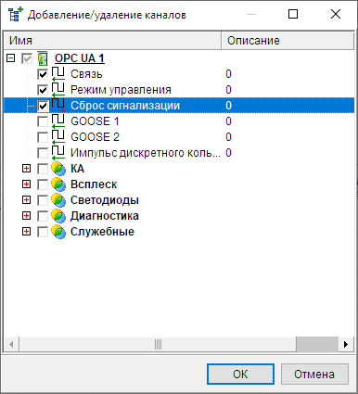Viewport: 358px width, 394px height.
Task: Click the group icon next to Диагностика
Action: [58, 216]
